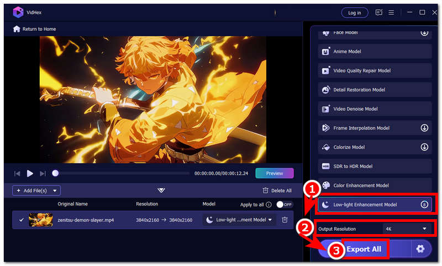Play the video preview
The height and width of the screenshot is (266, 442).
point(30,173)
